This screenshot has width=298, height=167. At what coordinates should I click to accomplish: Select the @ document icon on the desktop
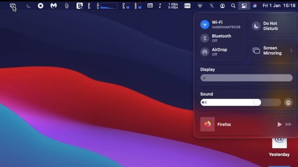[279, 143]
